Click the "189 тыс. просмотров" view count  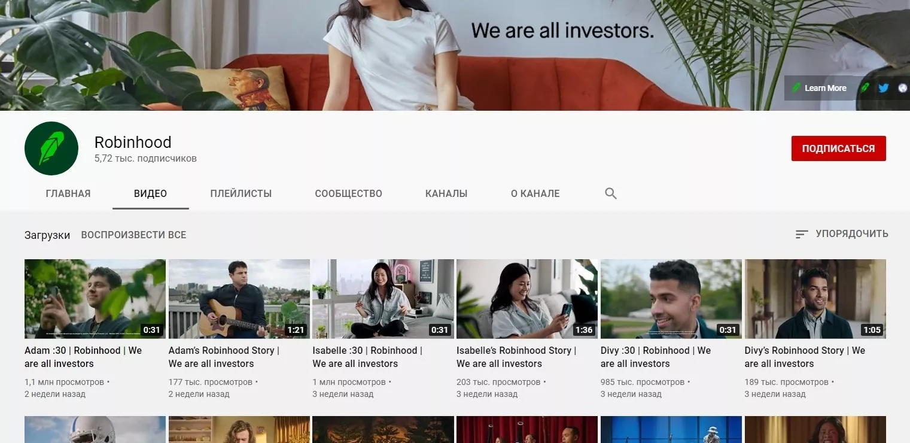click(x=787, y=382)
